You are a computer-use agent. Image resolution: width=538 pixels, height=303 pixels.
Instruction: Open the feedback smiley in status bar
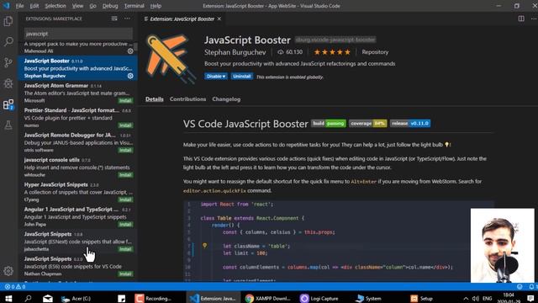[520, 286]
